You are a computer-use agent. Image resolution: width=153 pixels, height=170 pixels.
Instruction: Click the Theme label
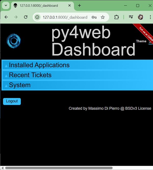[x=141, y=41]
